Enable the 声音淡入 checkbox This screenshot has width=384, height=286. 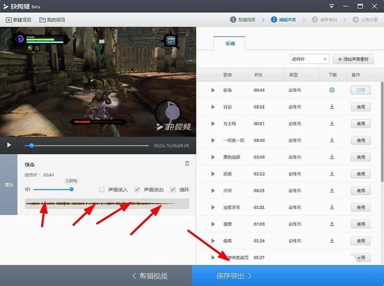point(101,189)
